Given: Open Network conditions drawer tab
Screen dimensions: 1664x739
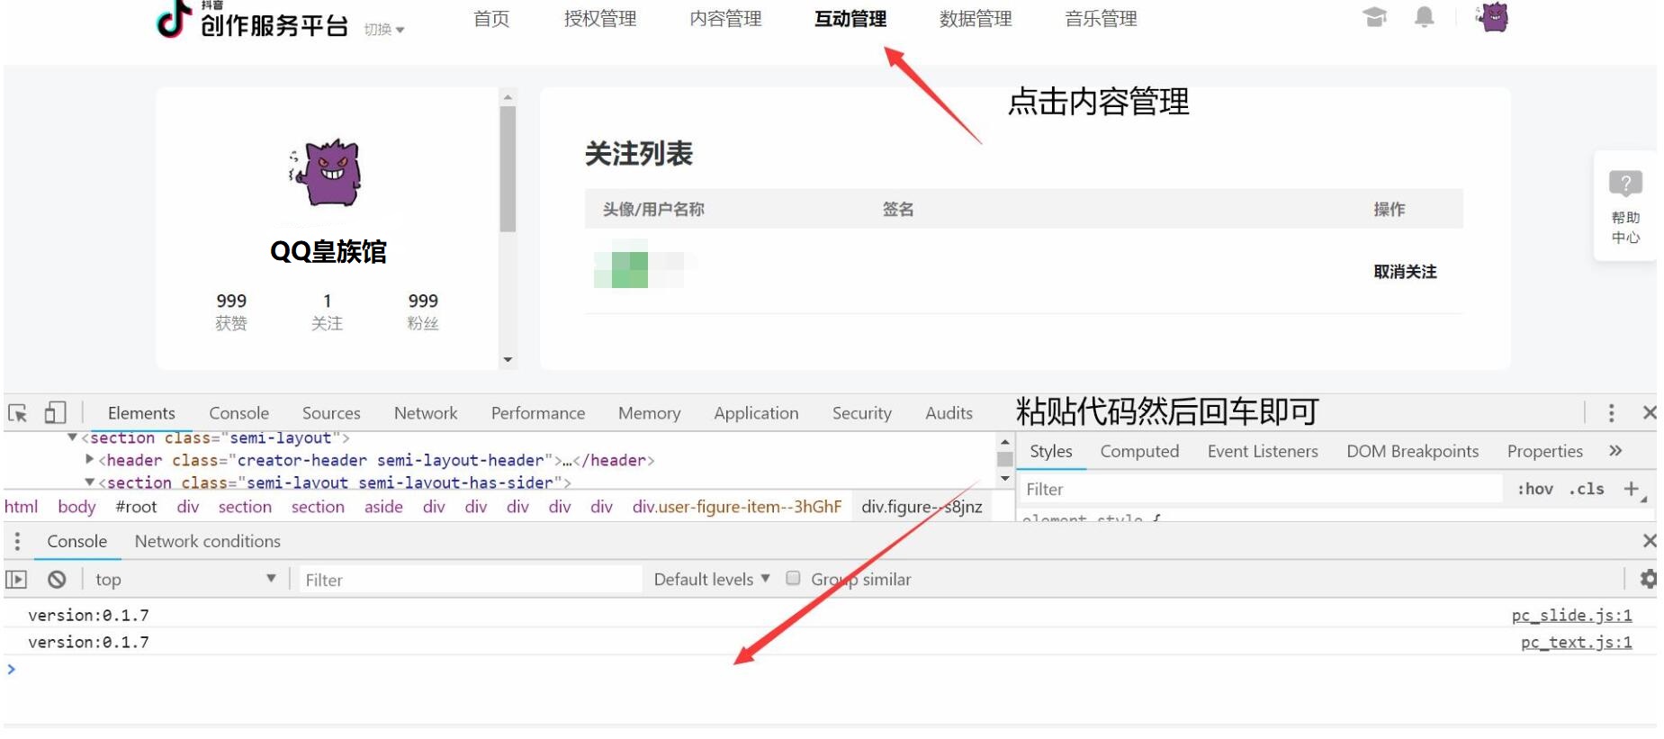Looking at the screenshot, I should 207,541.
